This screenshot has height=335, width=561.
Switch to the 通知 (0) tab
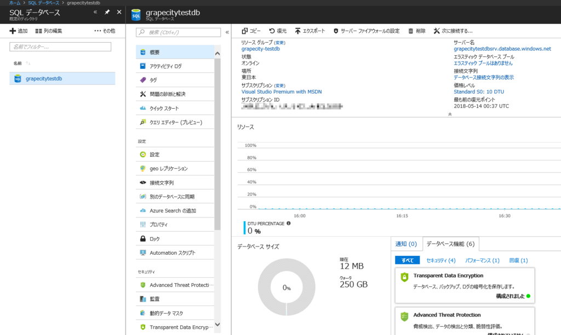point(406,244)
